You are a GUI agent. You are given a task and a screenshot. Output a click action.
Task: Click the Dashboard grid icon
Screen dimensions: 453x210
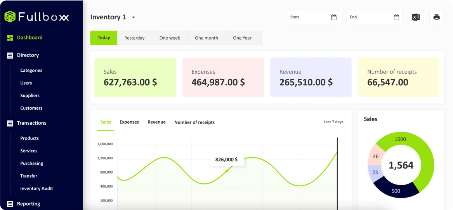tap(10, 38)
